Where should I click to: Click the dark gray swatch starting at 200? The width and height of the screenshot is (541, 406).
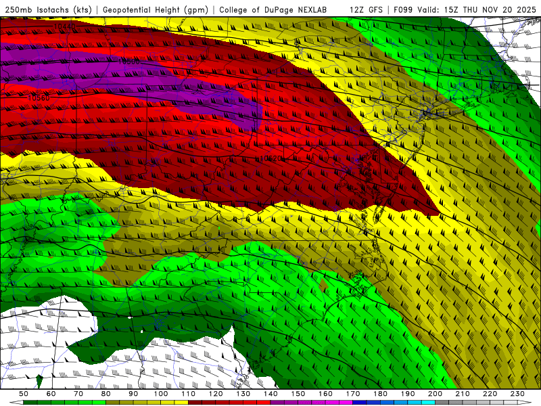[x=442, y=403]
